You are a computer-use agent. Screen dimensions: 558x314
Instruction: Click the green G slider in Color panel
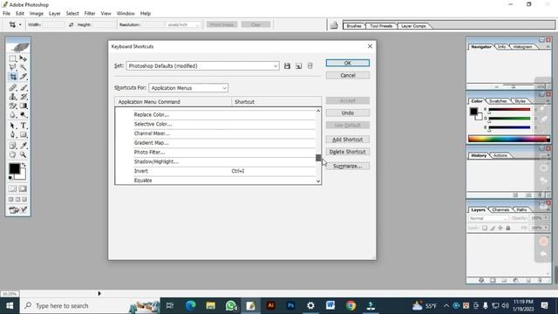(509, 119)
